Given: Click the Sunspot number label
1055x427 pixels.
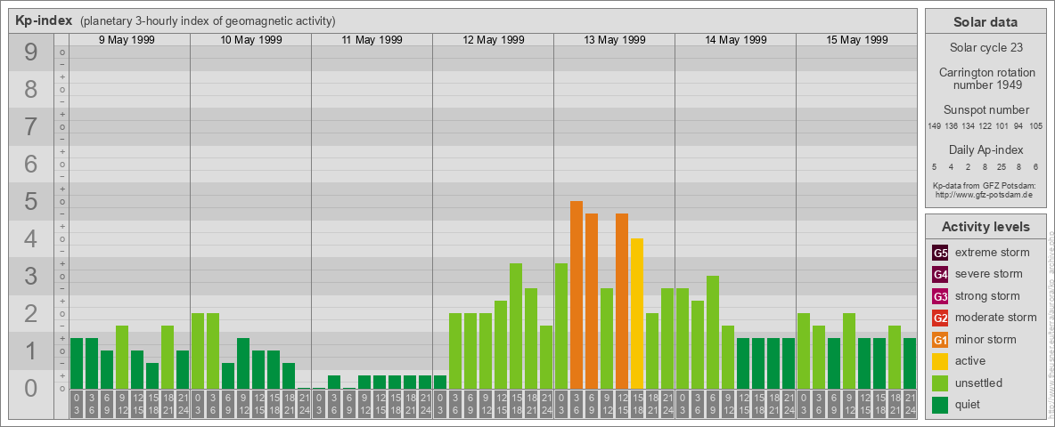Looking at the screenshot, I should tap(985, 110).
